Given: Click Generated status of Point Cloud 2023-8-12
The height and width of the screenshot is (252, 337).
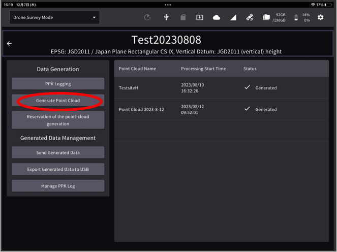Looking at the screenshot, I should point(266,110).
